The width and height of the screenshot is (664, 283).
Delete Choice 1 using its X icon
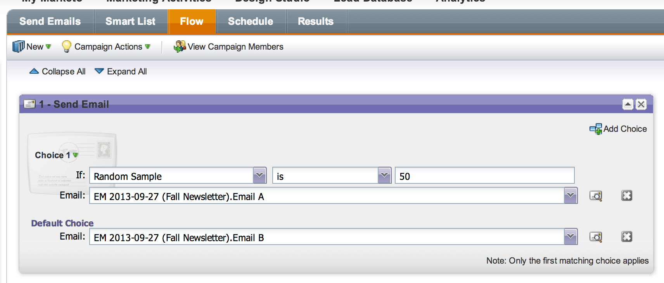[x=627, y=196]
